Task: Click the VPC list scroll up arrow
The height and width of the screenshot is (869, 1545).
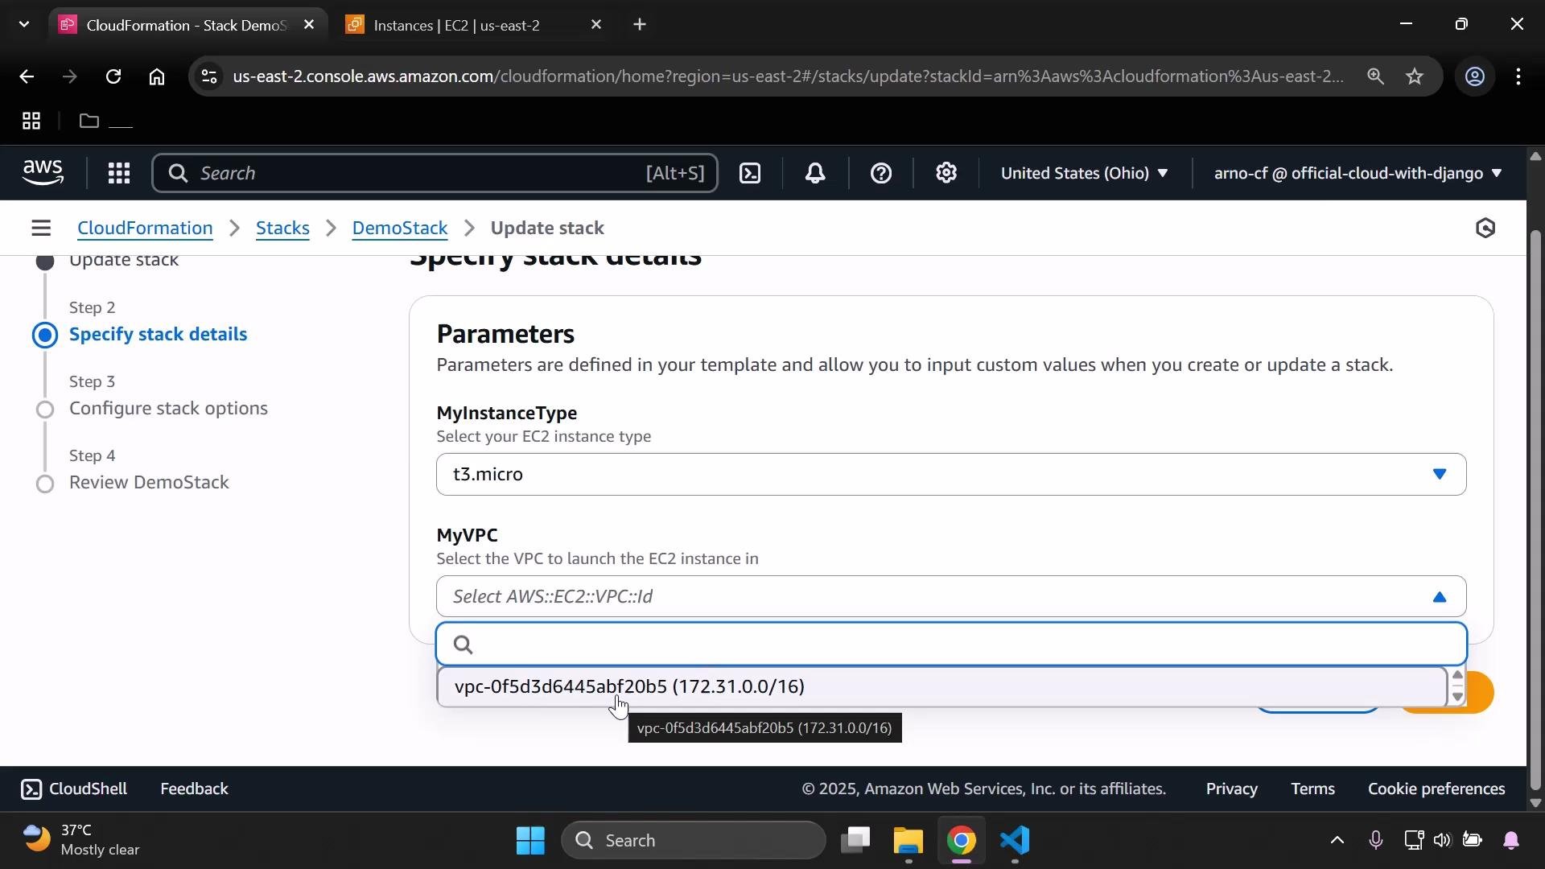Action: (1457, 676)
